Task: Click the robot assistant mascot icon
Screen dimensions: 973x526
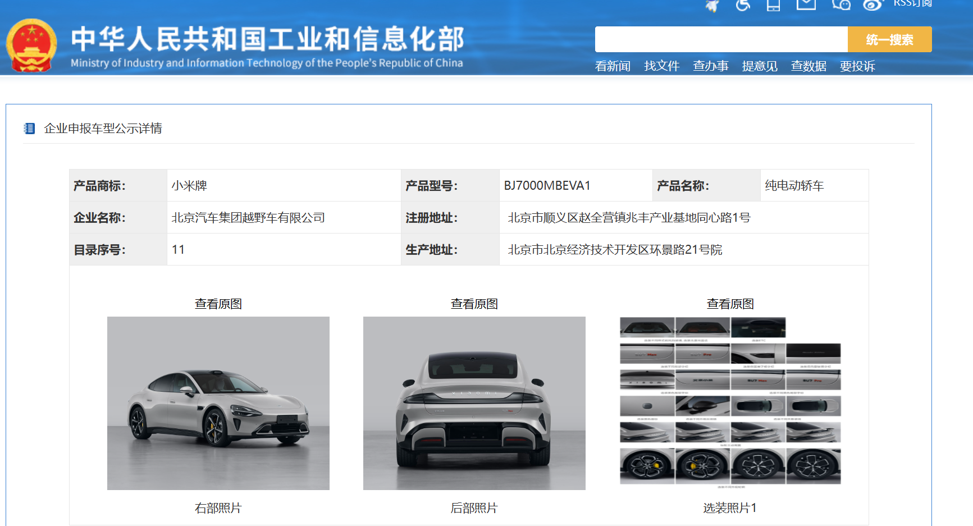Action: click(x=712, y=5)
